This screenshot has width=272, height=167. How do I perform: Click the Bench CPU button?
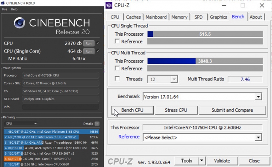tap(132, 110)
